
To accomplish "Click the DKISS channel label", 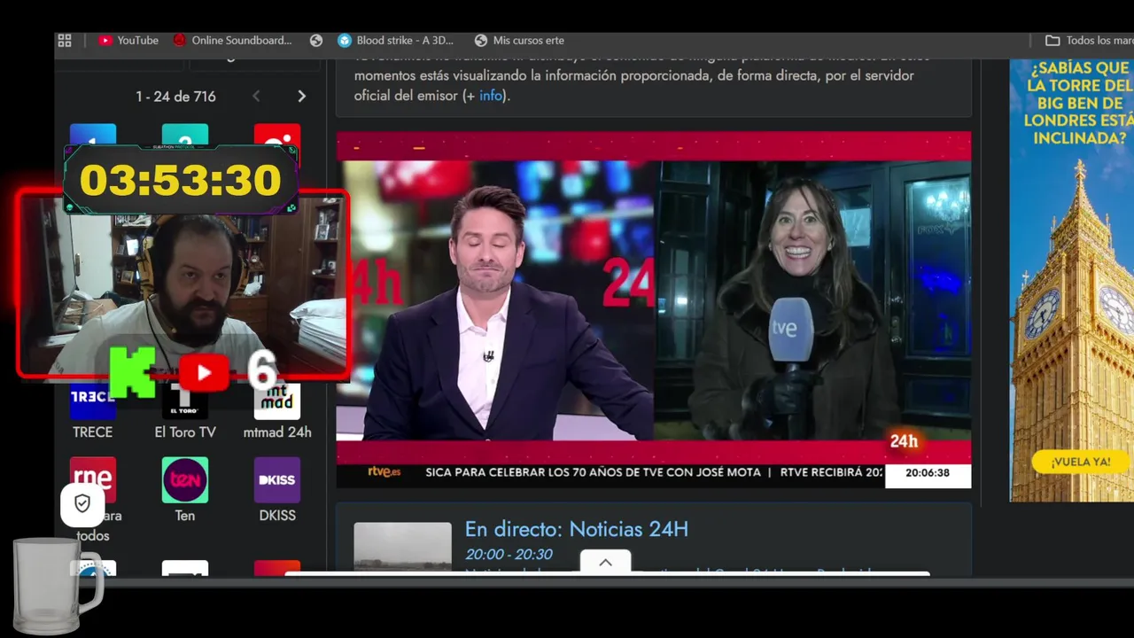I will pos(277,516).
